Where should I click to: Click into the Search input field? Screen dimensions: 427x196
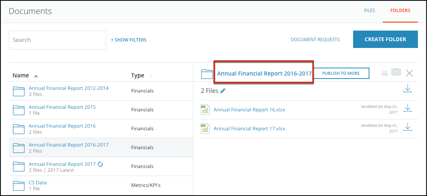tap(58, 40)
